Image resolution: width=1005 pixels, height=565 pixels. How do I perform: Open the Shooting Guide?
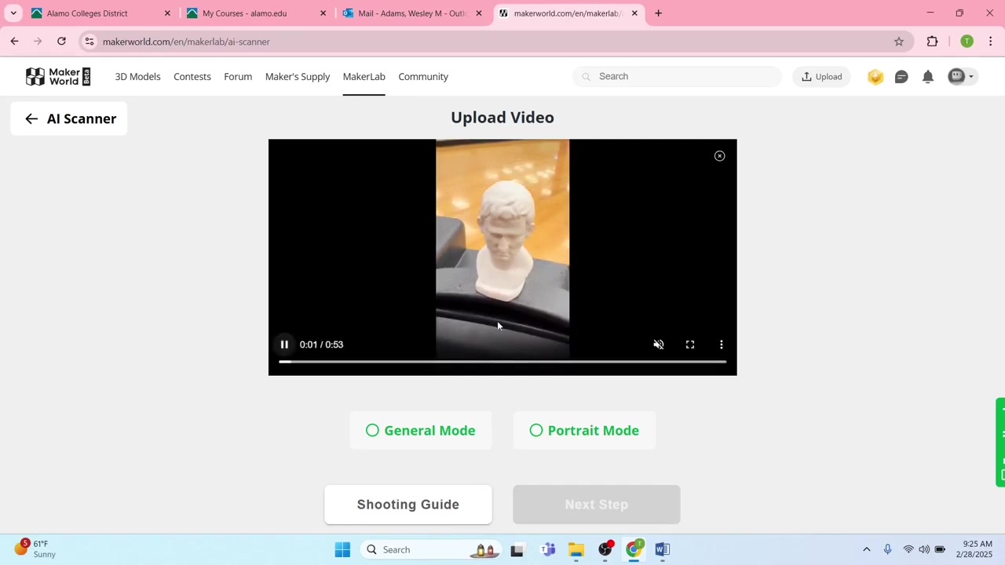coord(407,504)
